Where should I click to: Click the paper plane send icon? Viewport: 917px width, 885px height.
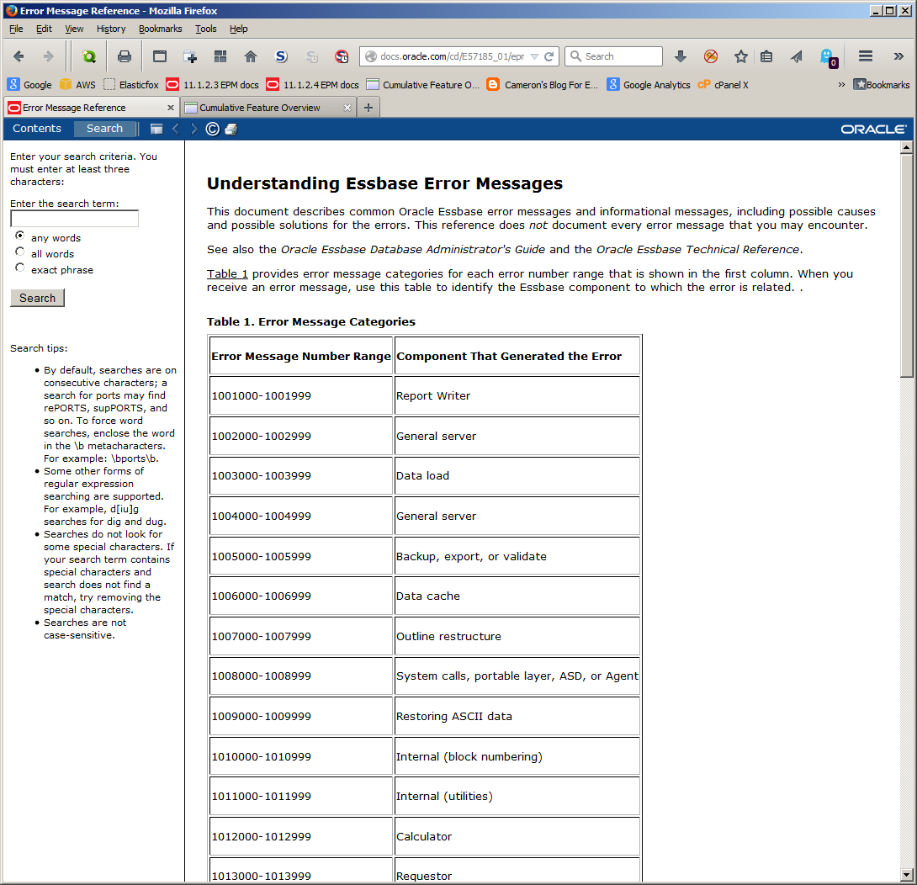pos(797,56)
